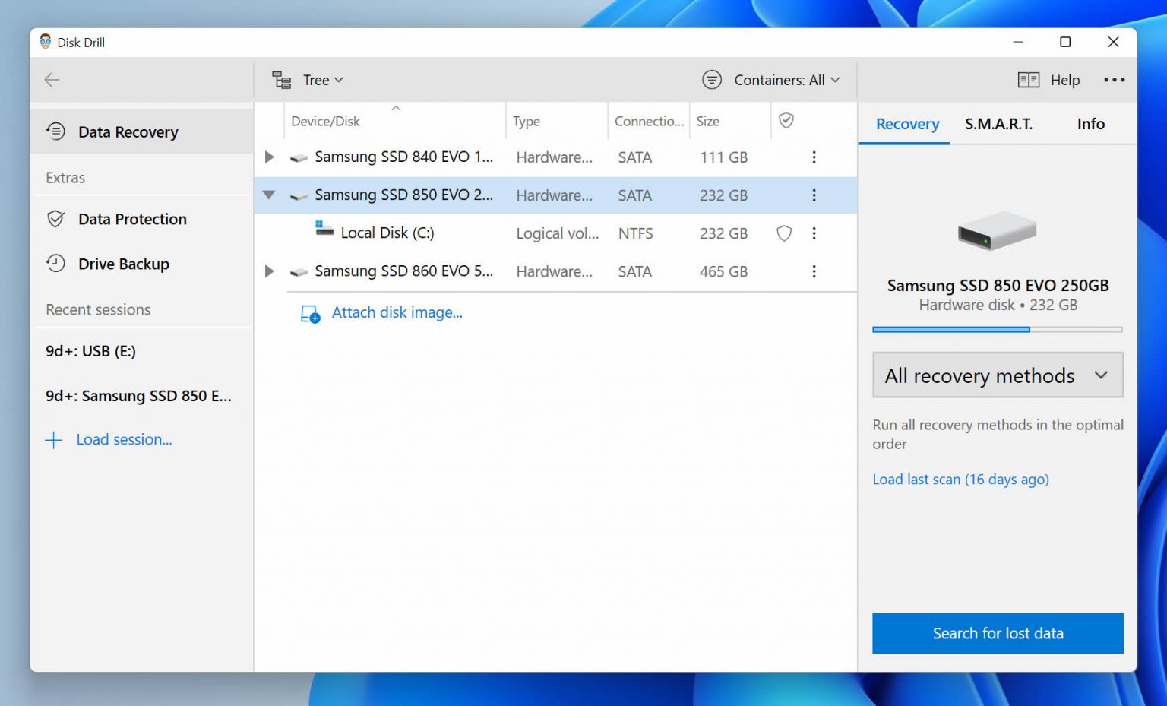Viewport: 1167px width, 706px height.
Task: Click the protection shield column header icon
Action: [786, 120]
